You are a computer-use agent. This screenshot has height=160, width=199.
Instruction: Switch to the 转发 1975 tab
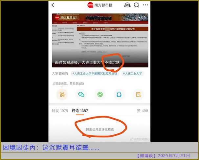tap(60, 111)
